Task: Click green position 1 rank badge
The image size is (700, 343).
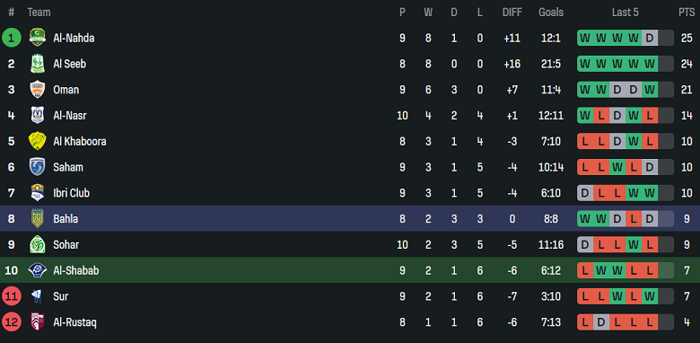Action: (x=11, y=38)
